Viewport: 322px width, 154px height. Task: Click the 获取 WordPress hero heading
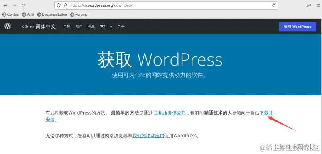coord(160,60)
